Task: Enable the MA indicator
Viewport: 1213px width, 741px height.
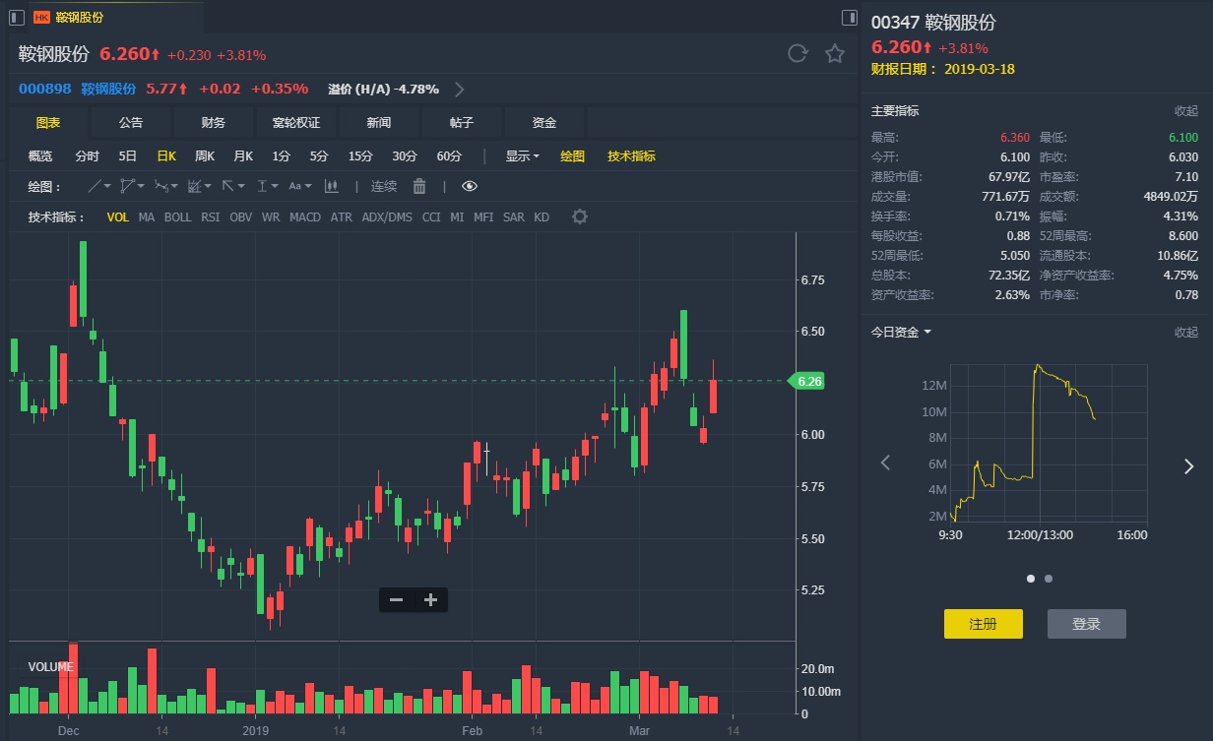Action: coord(147,216)
